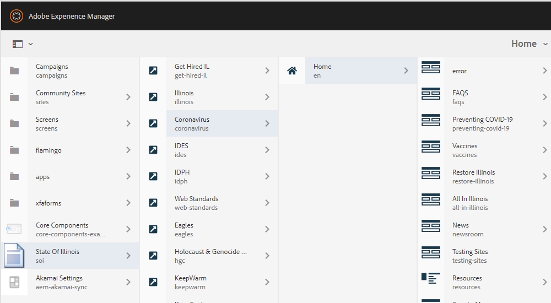Viewport: 551px width, 303px height.
Task: Click the Campaigns folder icon
Action: (14, 71)
